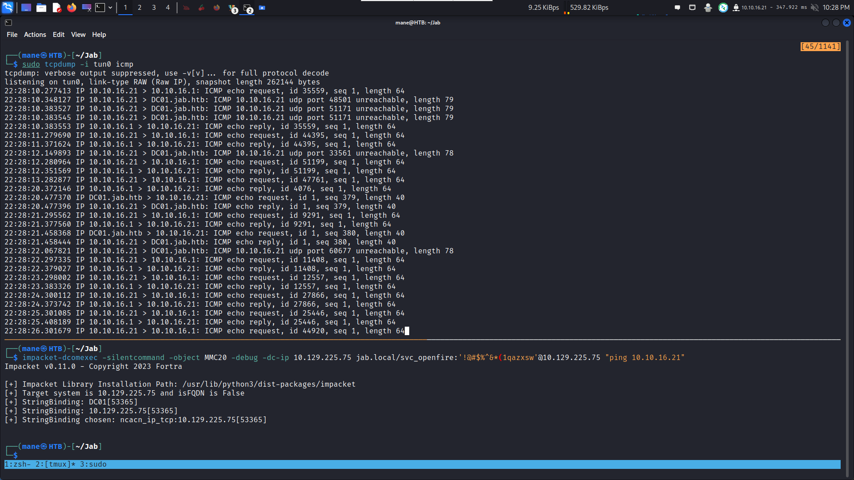Click the network speed monitor widget

click(x=568, y=8)
